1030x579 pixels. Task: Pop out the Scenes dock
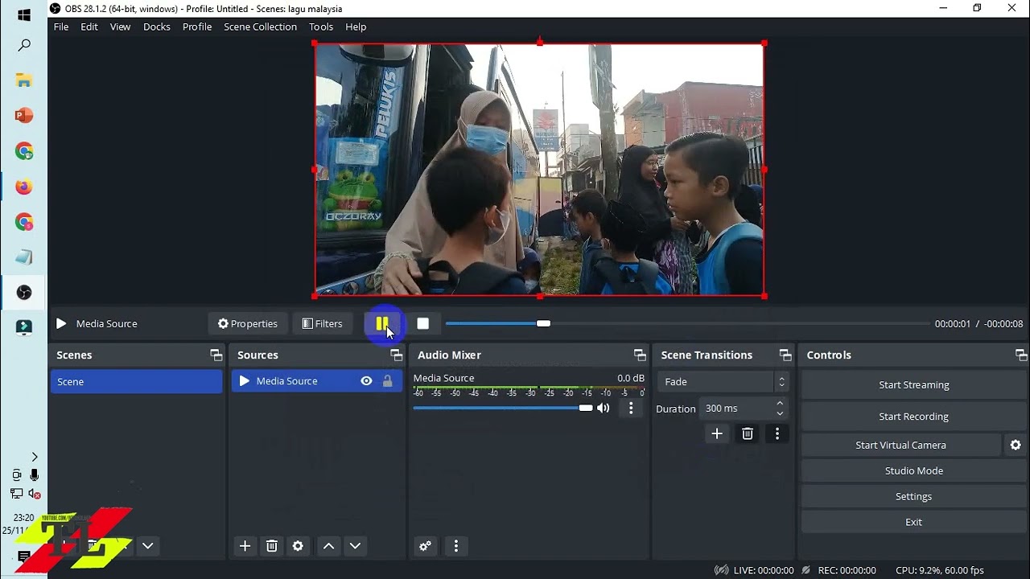[216, 355]
